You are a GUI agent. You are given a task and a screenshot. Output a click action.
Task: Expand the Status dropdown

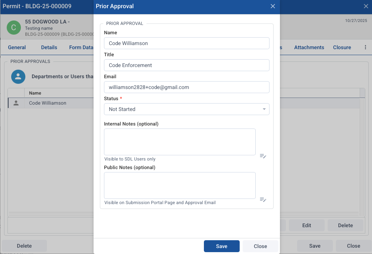pyautogui.click(x=186, y=109)
